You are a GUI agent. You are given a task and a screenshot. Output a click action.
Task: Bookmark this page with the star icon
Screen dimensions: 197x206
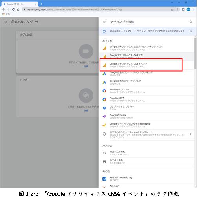click(177, 9)
